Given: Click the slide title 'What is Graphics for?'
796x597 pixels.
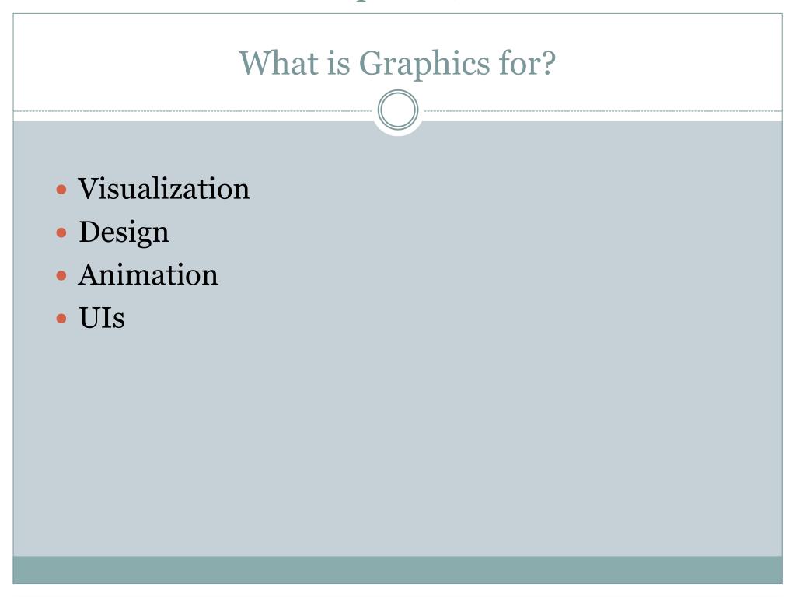Looking at the screenshot, I should (397, 64).
